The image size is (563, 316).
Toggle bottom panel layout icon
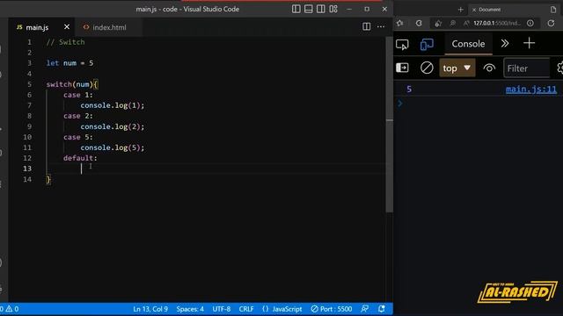tap(308, 9)
